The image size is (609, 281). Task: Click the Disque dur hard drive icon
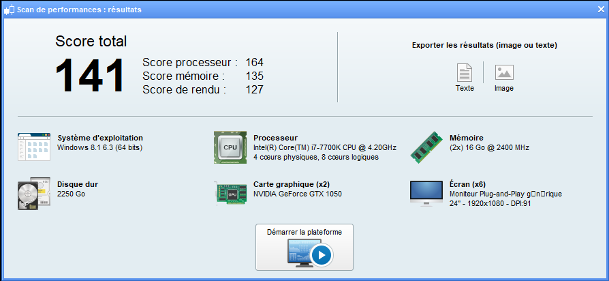pos(34,194)
